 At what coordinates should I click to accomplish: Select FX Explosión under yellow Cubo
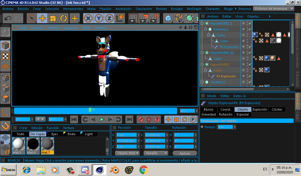click(226, 76)
